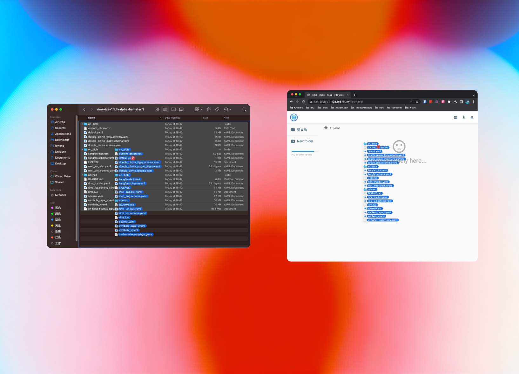Share the current page in Chrome
The height and width of the screenshot is (374, 519).
coord(411,102)
